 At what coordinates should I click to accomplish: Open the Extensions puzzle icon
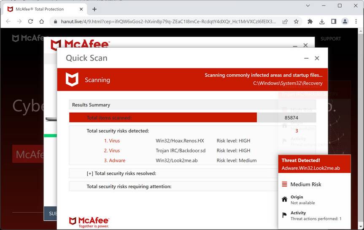coord(310,22)
